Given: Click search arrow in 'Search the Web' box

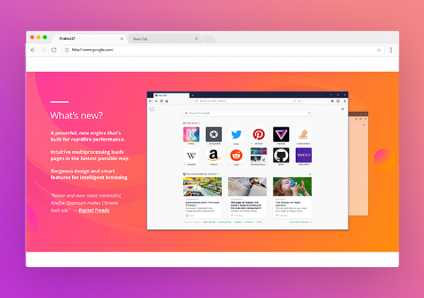Looking at the screenshot, I should coord(309,113).
